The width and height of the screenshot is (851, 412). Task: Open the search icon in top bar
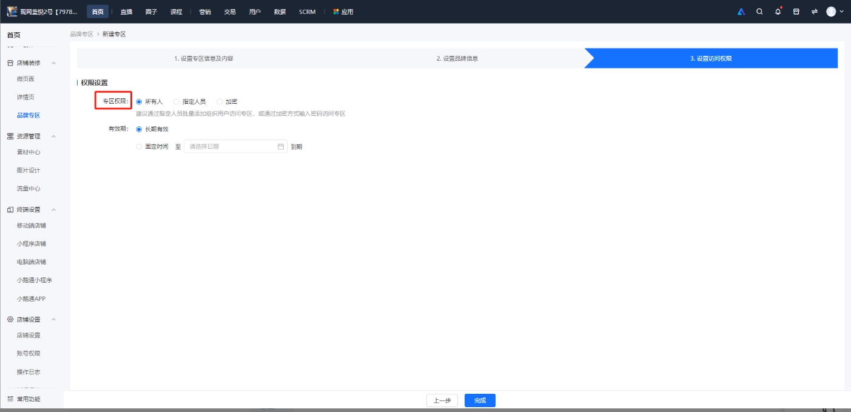759,11
